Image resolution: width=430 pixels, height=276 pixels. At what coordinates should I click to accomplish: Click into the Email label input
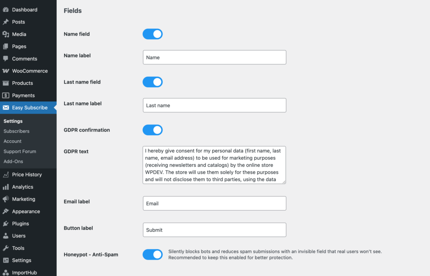coord(214,203)
